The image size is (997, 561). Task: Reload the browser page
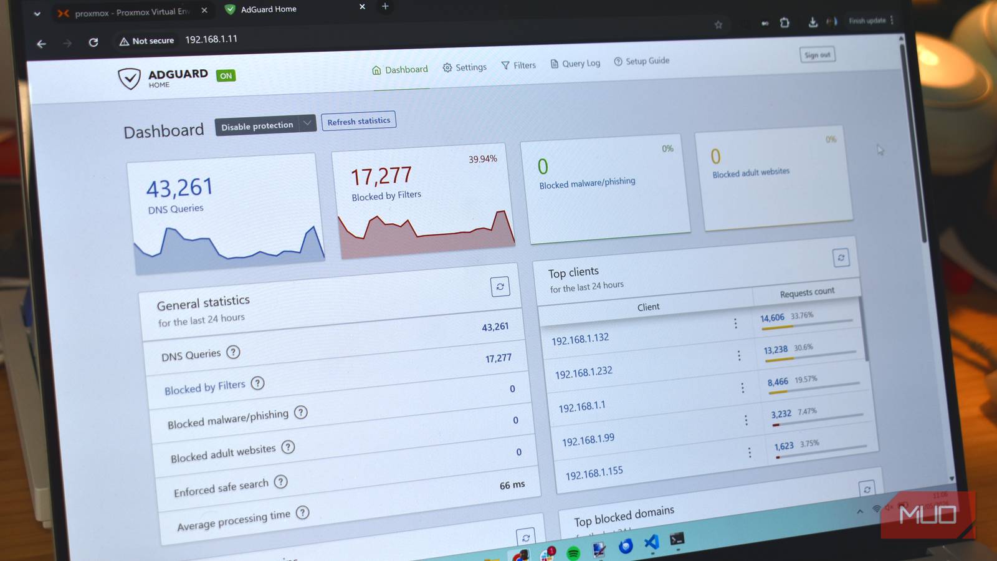pyautogui.click(x=93, y=42)
